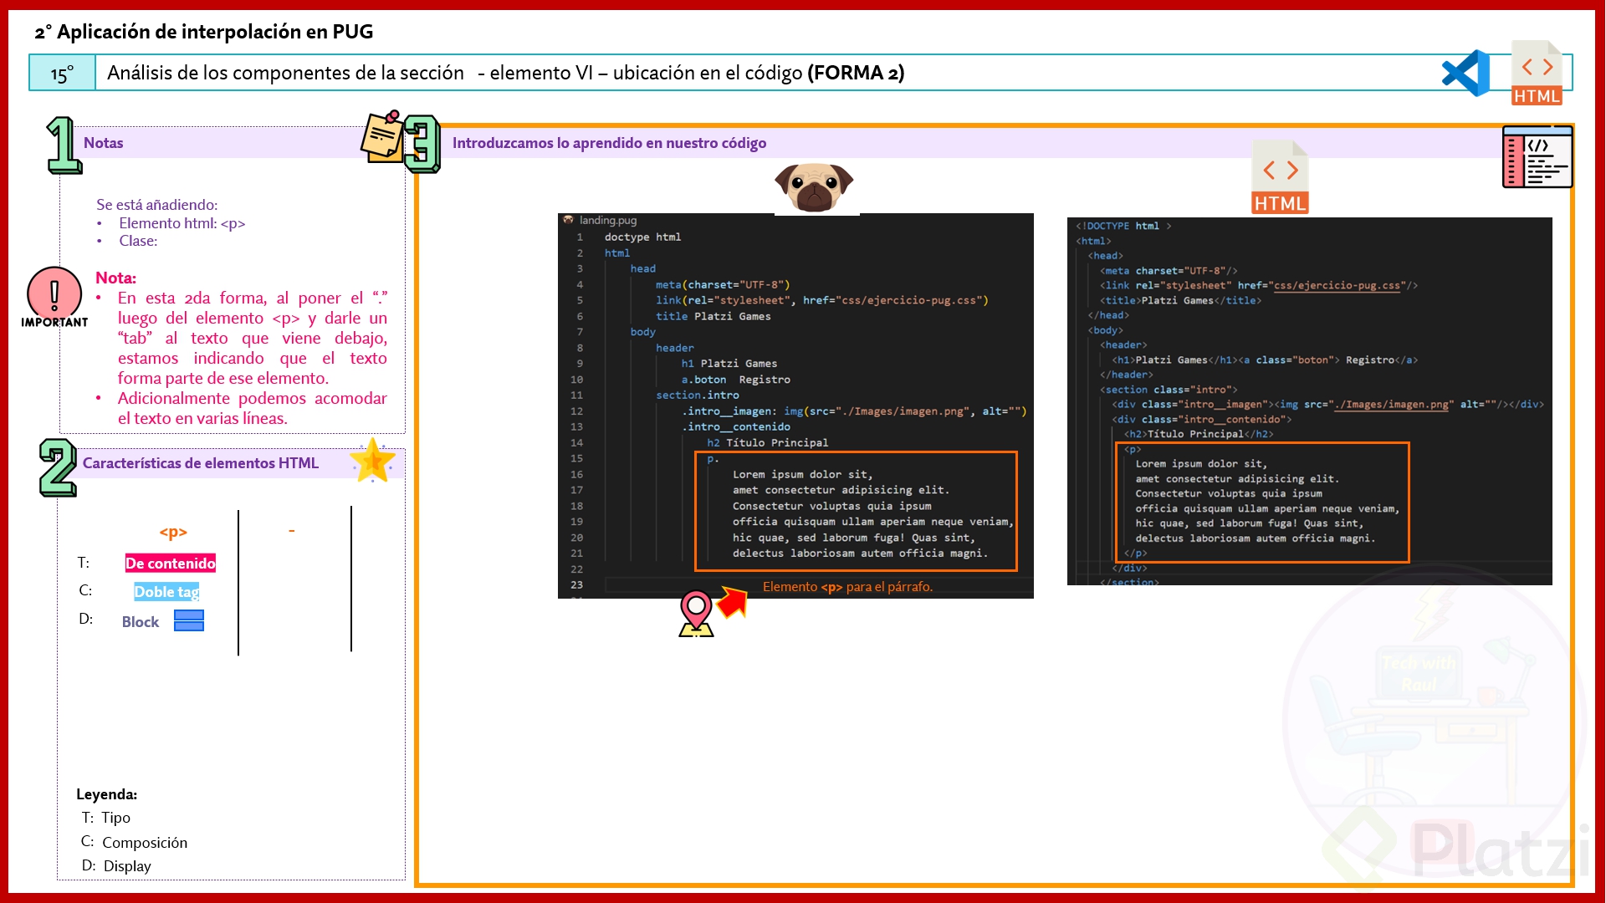1606x903 pixels.
Task: Open the landing.pug editor tab
Action: [601, 220]
